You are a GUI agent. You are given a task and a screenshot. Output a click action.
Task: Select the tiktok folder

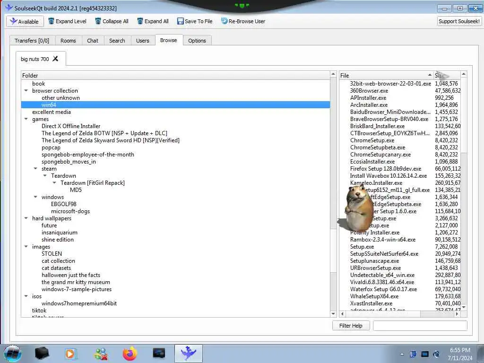[39, 311]
